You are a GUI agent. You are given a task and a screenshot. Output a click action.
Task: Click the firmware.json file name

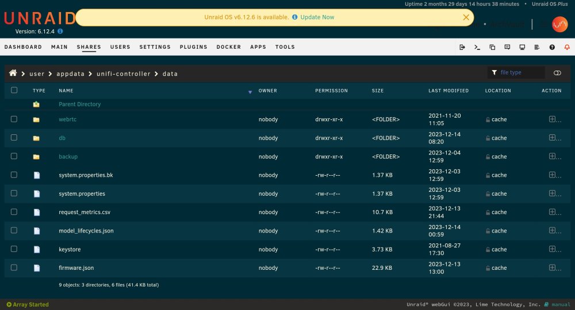coord(76,268)
